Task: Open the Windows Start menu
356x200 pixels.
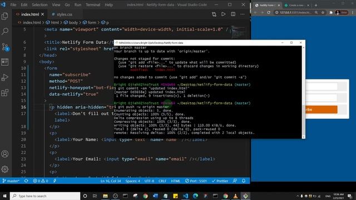Action: 5,196
